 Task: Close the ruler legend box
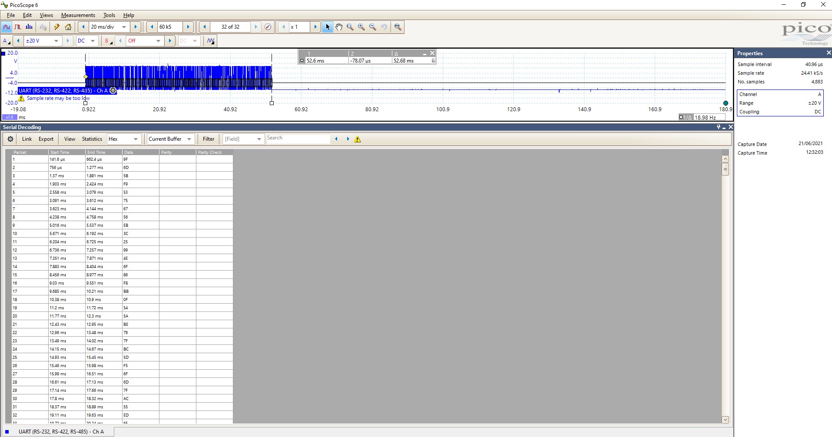coord(432,53)
